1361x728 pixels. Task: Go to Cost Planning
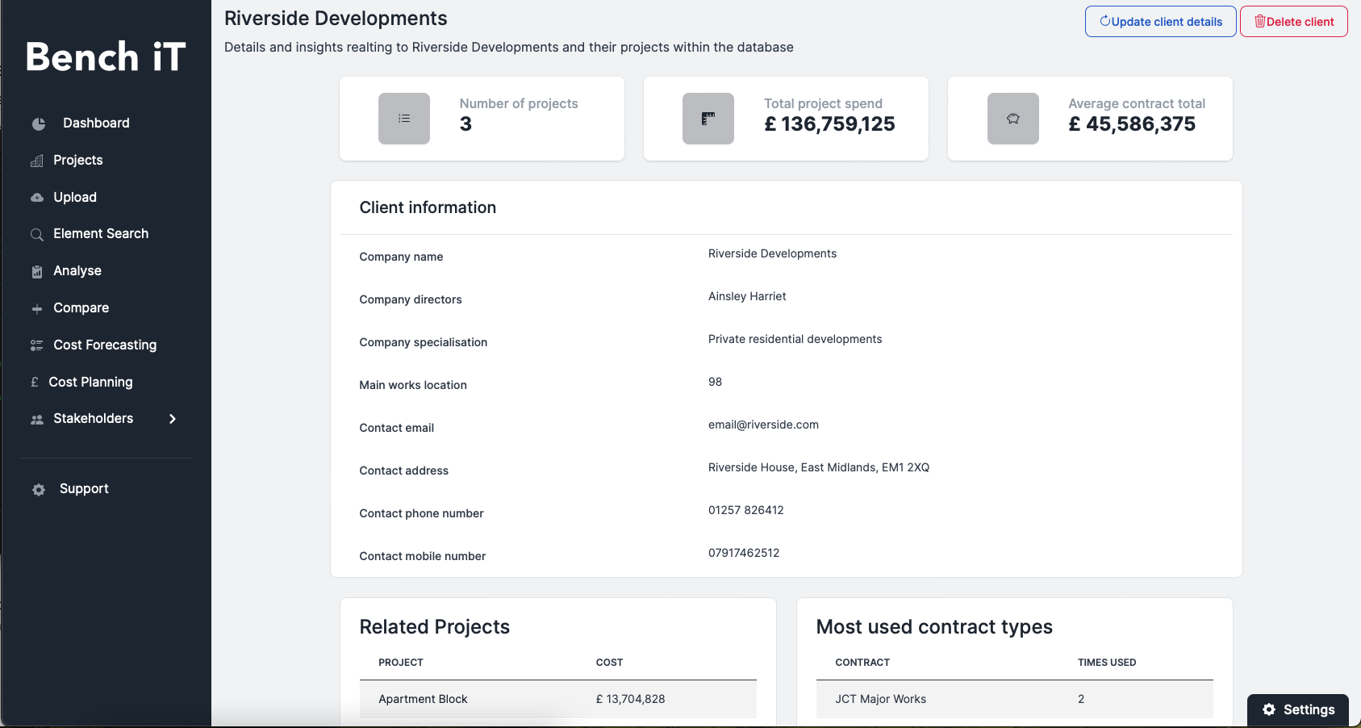tap(90, 382)
